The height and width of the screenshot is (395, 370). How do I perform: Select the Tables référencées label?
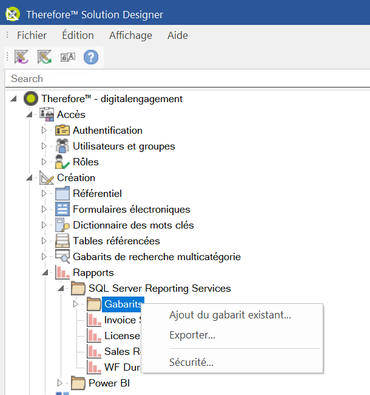[x=116, y=241]
